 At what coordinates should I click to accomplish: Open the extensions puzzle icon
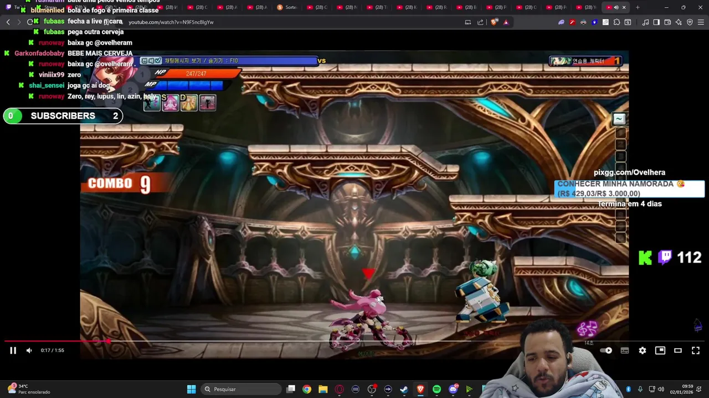[616, 22]
